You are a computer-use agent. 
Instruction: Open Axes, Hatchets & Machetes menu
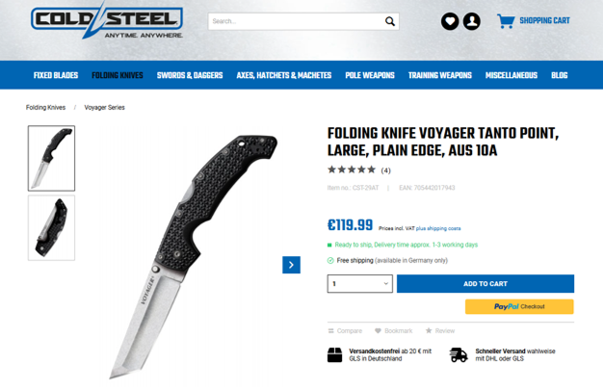click(x=284, y=75)
